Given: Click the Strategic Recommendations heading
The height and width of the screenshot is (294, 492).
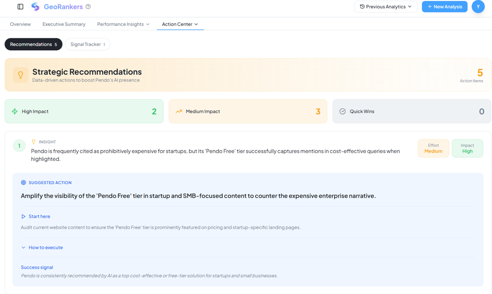Looking at the screenshot, I should [x=87, y=72].
